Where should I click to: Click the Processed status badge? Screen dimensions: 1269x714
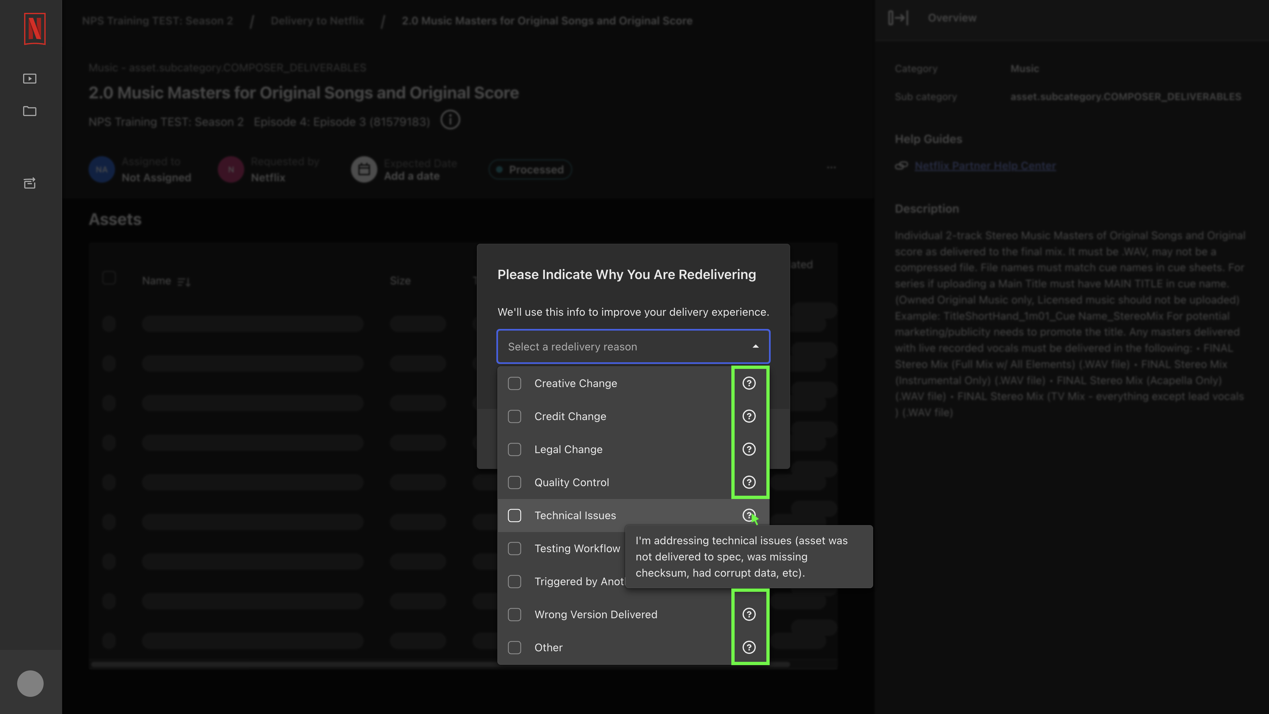tap(530, 169)
